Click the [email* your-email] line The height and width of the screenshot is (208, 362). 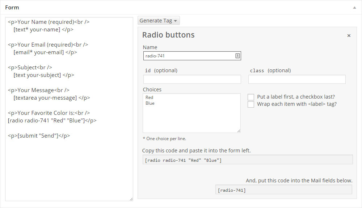pyautogui.click(x=45, y=52)
